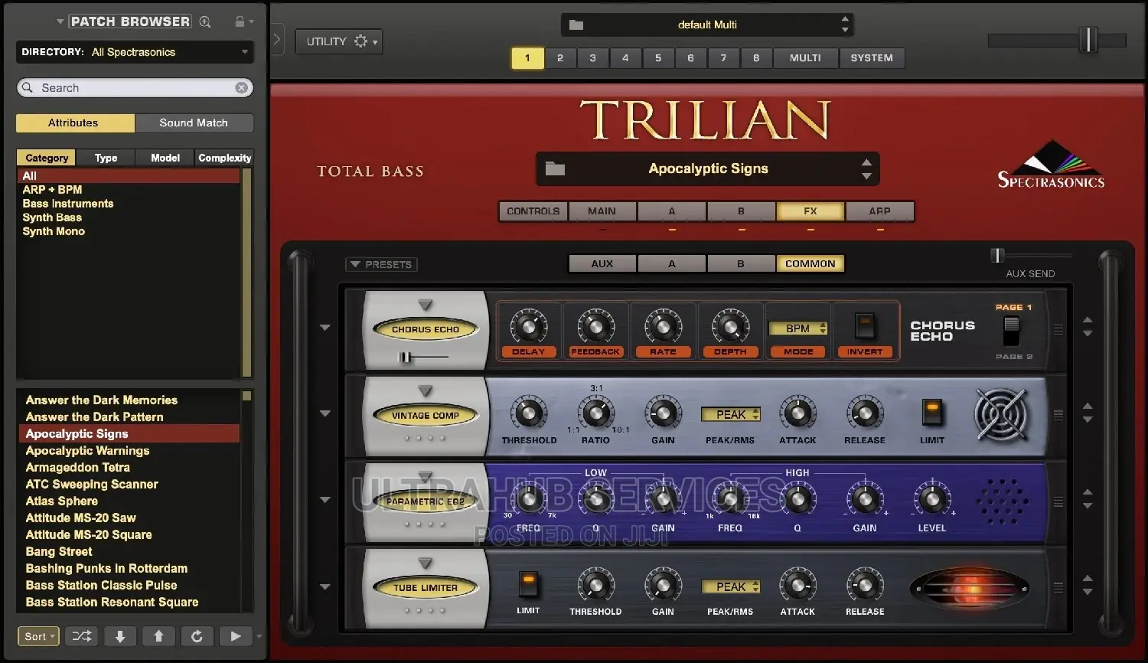Step the Apocalyptic Signs patch arrows
Image resolution: width=1148 pixels, height=663 pixels.
tap(866, 169)
